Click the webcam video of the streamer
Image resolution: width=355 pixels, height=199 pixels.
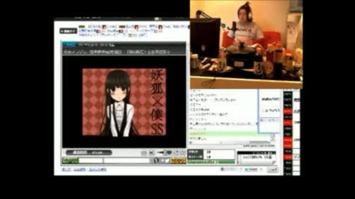[246, 45]
